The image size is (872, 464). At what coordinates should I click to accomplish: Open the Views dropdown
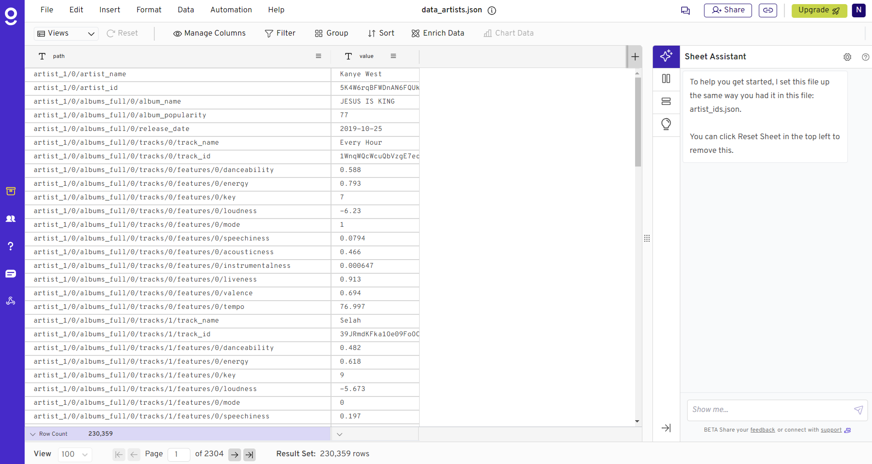[66, 33]
